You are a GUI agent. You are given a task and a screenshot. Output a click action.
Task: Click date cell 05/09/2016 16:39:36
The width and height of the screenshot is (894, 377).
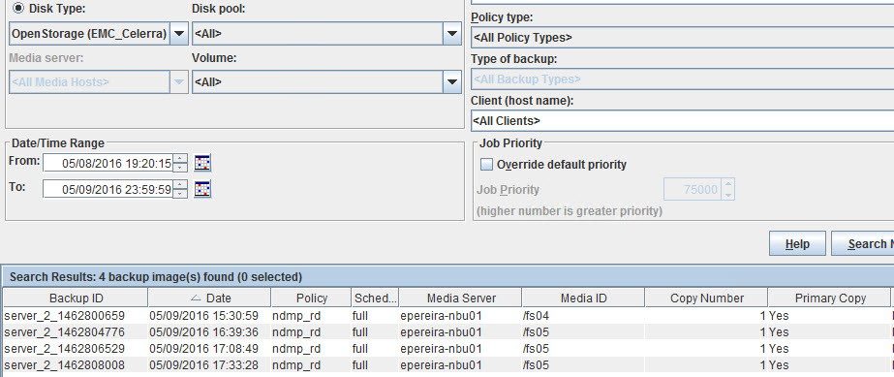[209, 332]
